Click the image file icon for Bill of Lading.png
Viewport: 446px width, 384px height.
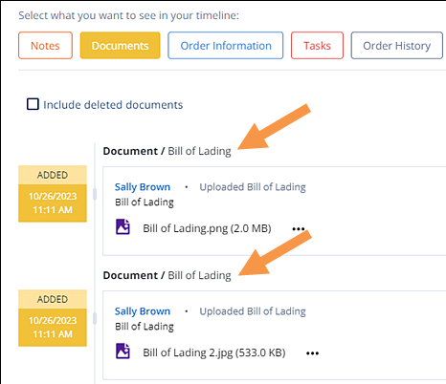(x=123, y=226)
